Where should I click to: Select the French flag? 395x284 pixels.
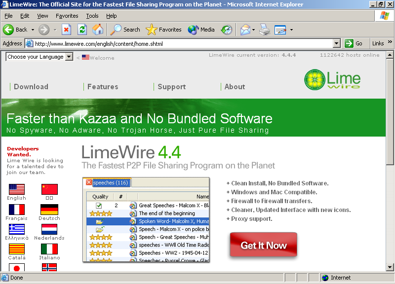coord(17,209)
